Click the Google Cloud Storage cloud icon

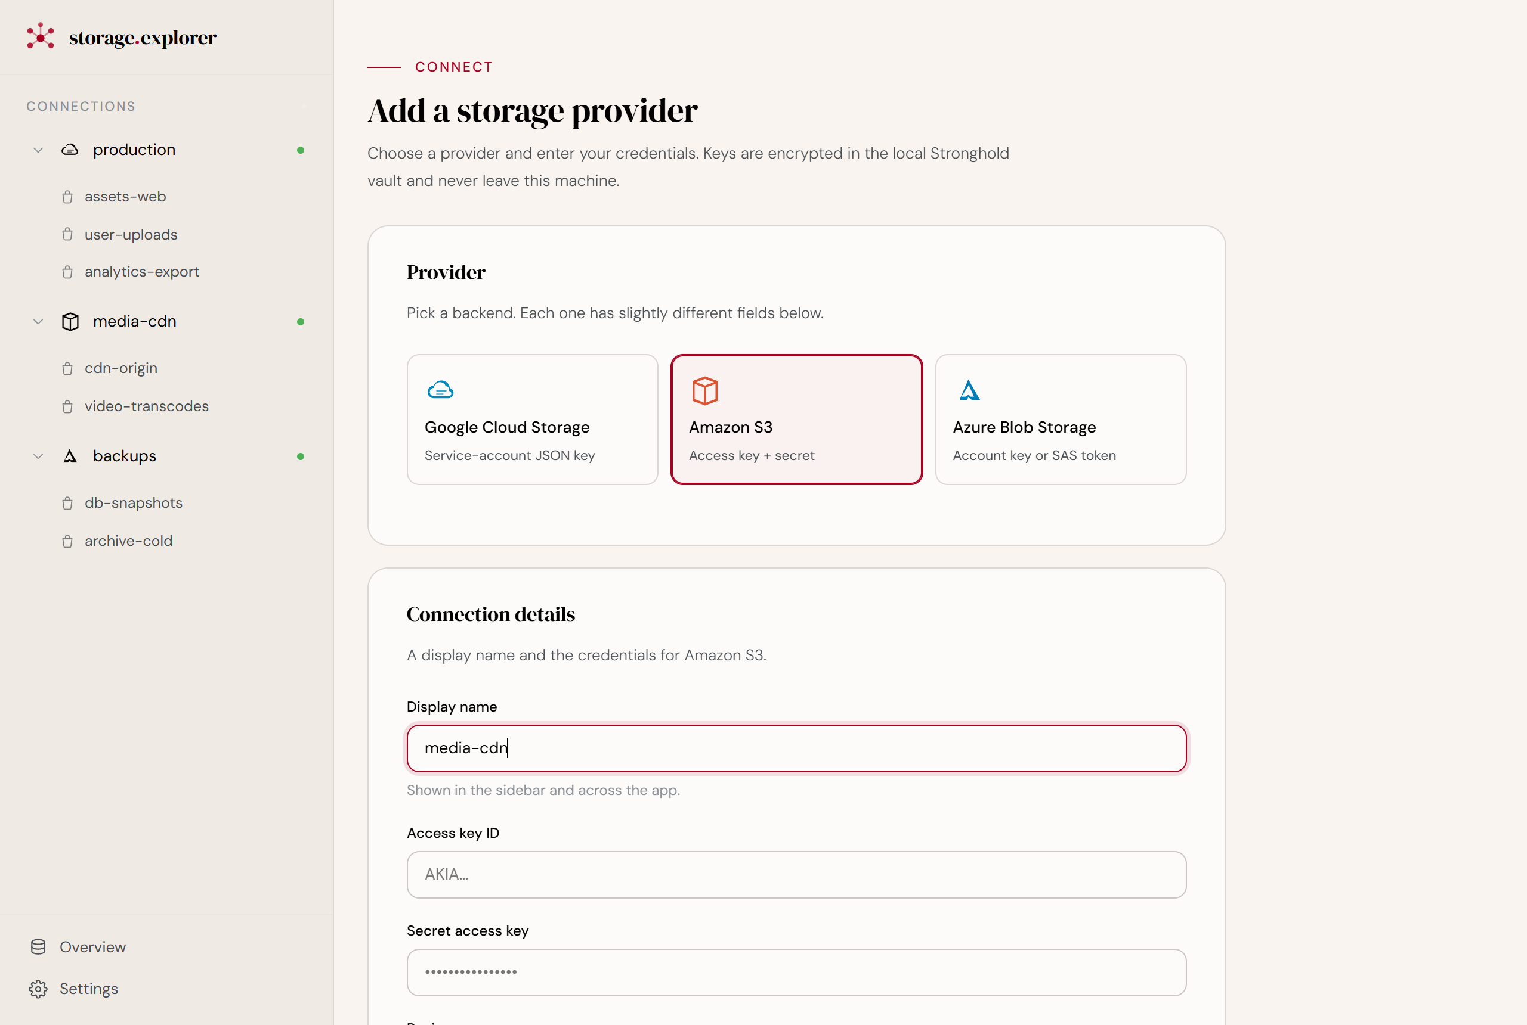(440, 390)
